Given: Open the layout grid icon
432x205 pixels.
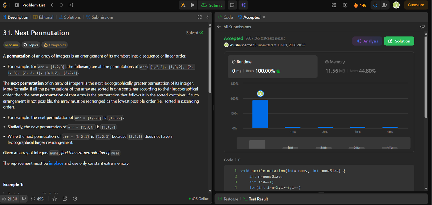Looking at the screenshot, I should pyautogui.click(x=333, y=5).
